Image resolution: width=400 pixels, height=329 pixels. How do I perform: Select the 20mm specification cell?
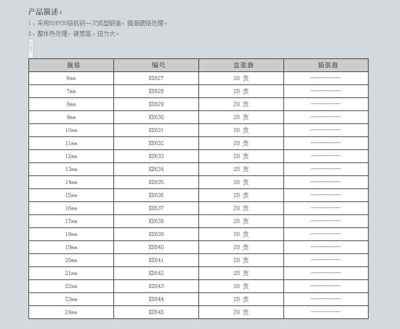(x=71, y=260)
